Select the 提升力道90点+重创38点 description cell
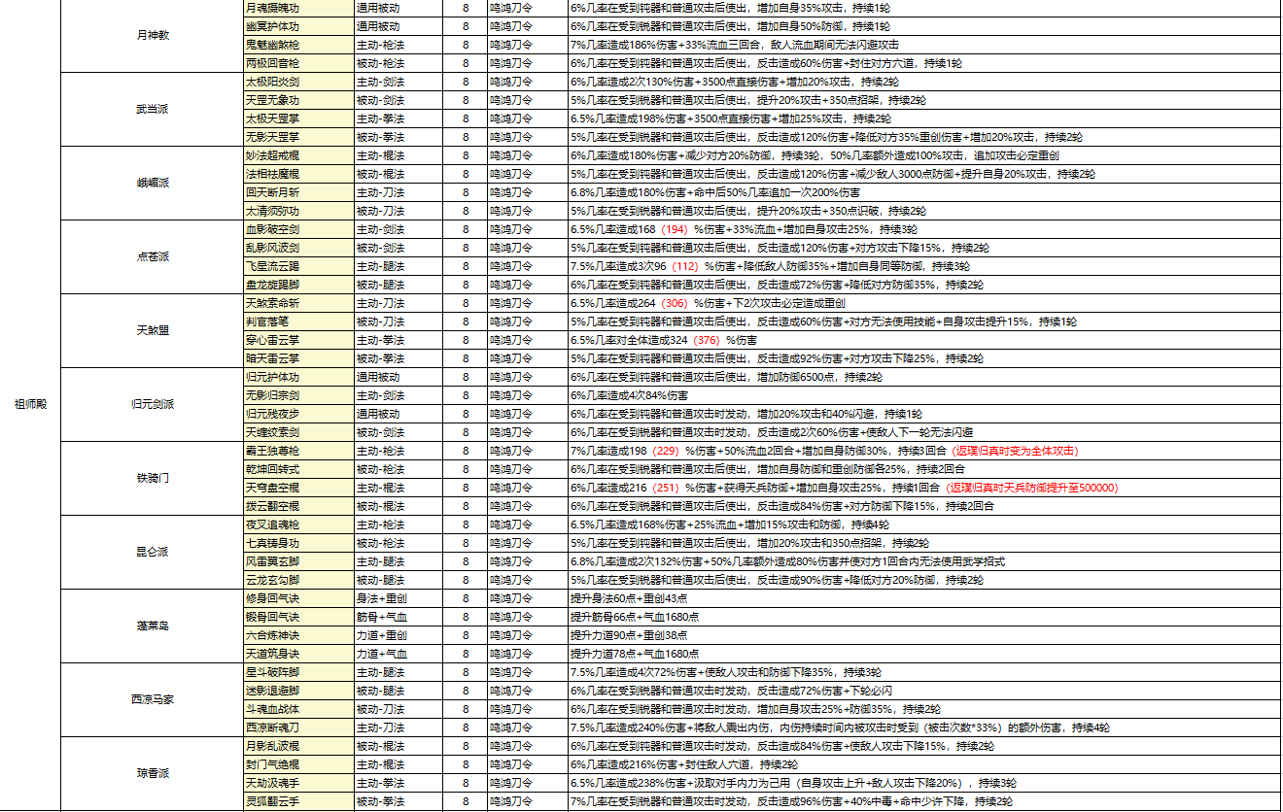Viewport: 1283px width, 812px height. (x=924, y=636)
